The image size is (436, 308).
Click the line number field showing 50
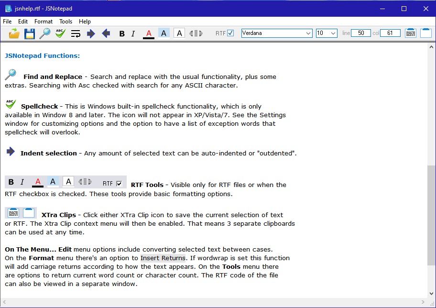click(x=361, y=33)
